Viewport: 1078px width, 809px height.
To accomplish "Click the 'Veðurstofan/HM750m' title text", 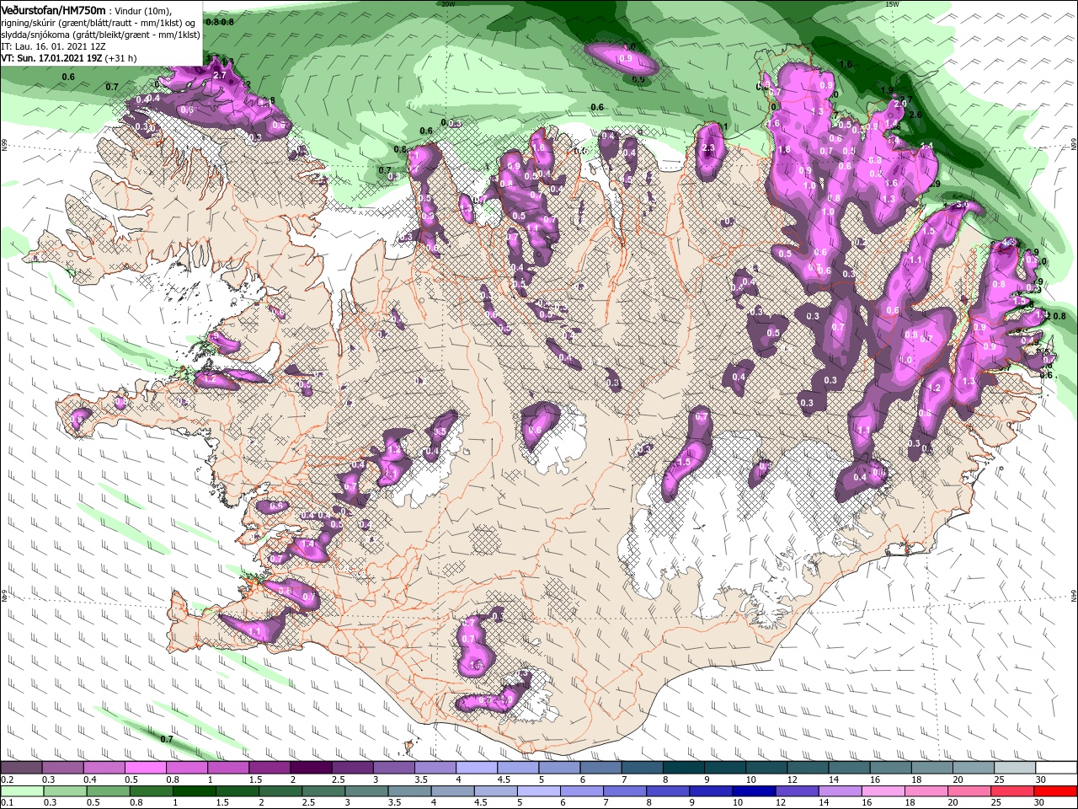I will (53, 9).
